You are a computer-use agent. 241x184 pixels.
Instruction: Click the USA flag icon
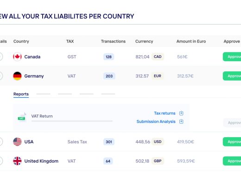pyautogui.click(x=17, y=142)
